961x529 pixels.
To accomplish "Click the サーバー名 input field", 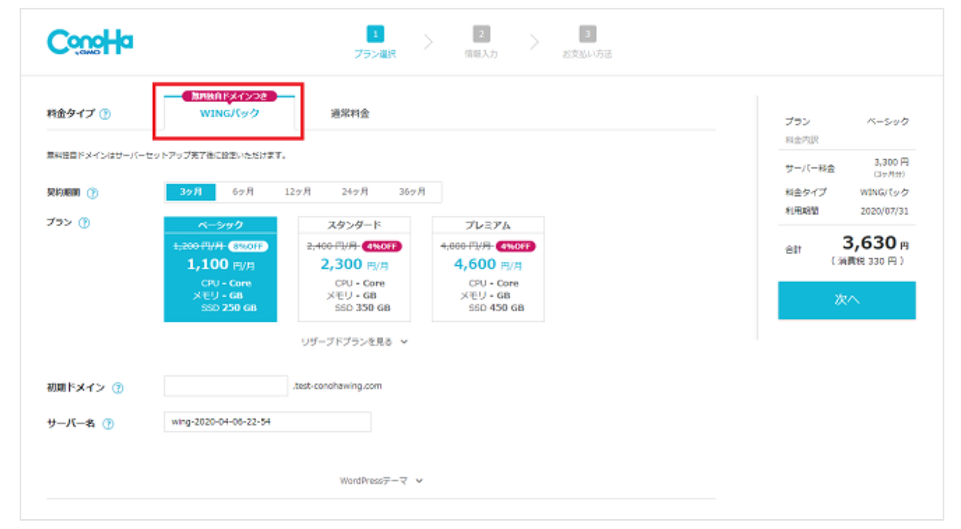I will (267, 422).
